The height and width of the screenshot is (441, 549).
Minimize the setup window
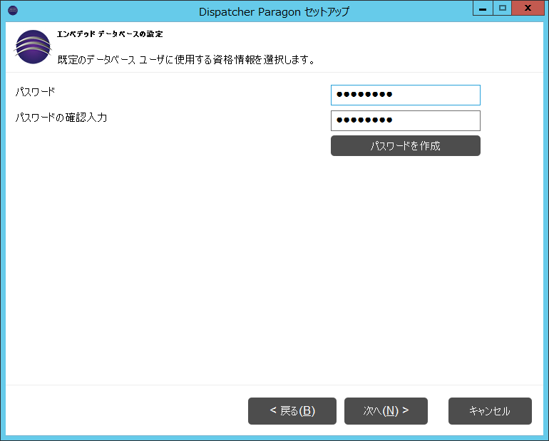pos(483,9)
